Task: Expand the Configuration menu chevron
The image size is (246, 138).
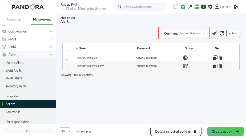Action: [x=51, y=31]
